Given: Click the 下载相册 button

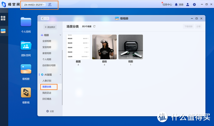Looking at the screenshot, I should pyautogui.click(x=188, y=26).
